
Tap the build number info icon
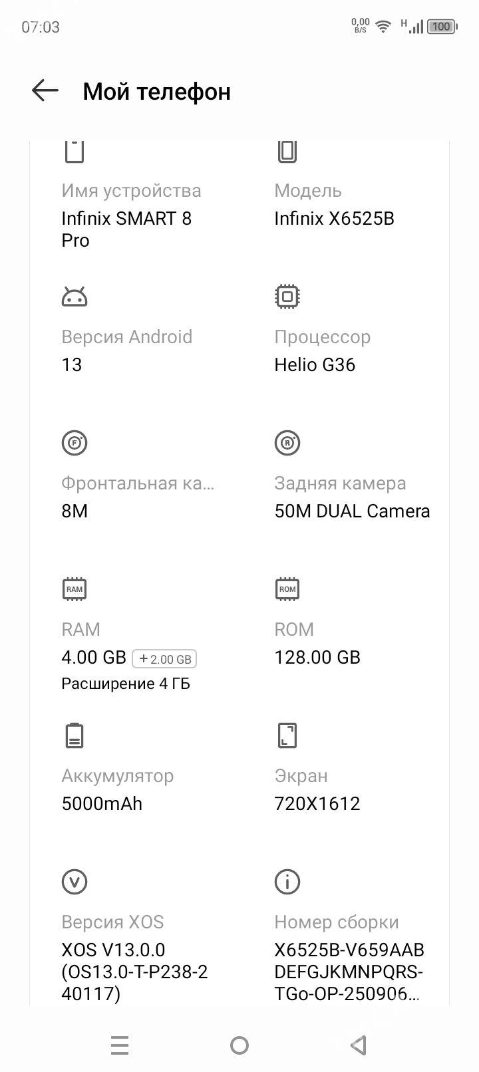[287, 882]
